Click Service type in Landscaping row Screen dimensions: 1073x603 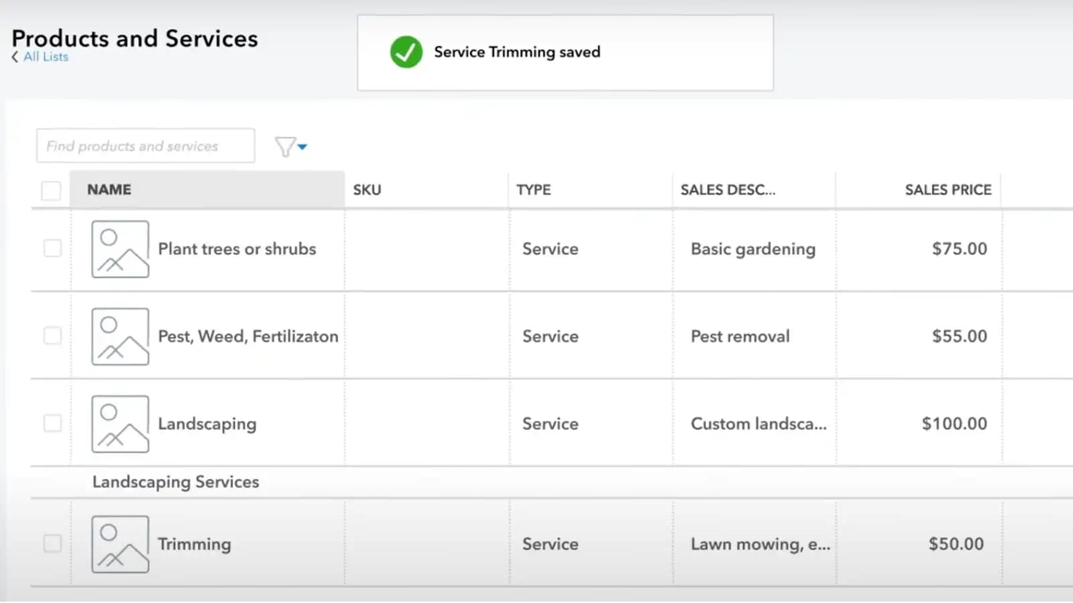(550, 423)
